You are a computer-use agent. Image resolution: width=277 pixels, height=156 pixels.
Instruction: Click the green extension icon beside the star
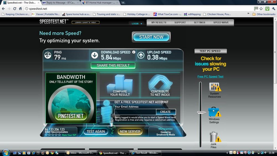(267, 9)
